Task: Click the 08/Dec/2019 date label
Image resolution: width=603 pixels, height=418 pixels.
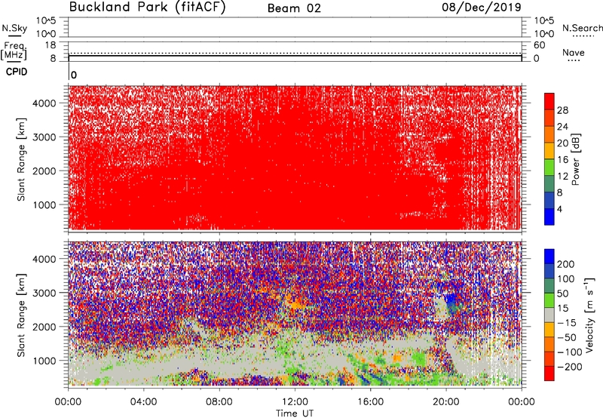Action: tap(482, 7)
